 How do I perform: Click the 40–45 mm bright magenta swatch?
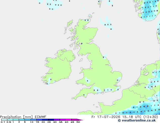(x=68, y=120)
